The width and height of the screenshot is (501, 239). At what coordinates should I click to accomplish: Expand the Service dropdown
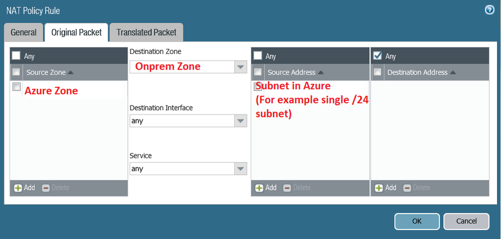click(241, 169)
